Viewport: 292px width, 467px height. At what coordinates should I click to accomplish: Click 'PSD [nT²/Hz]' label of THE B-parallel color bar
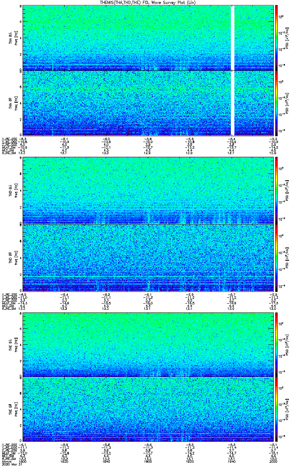click(x=286, y=409)
